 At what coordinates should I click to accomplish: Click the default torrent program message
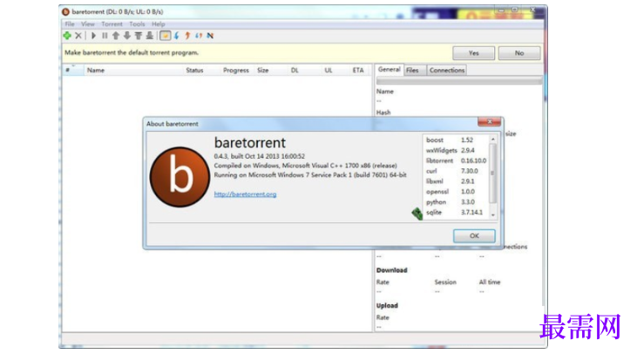tap(132, 53)
